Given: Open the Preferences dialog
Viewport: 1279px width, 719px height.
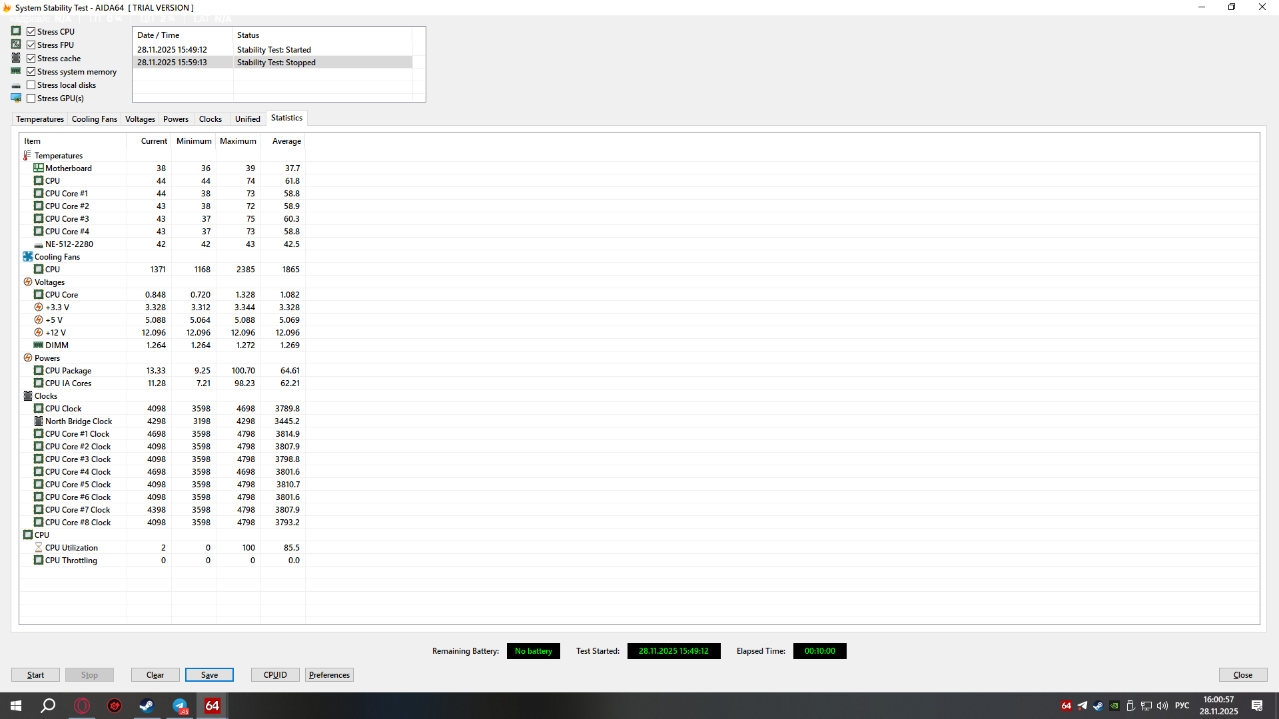Looking at the screenshot, I should [329, 674].
